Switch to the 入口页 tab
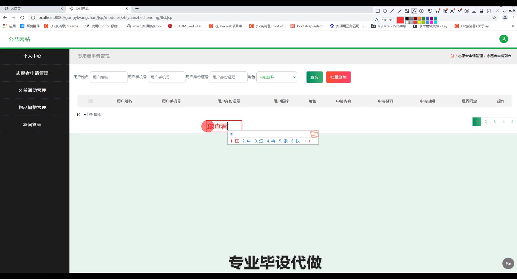This screenshot has width=517, height=279. pyautogui.click(x=33, y=9)
